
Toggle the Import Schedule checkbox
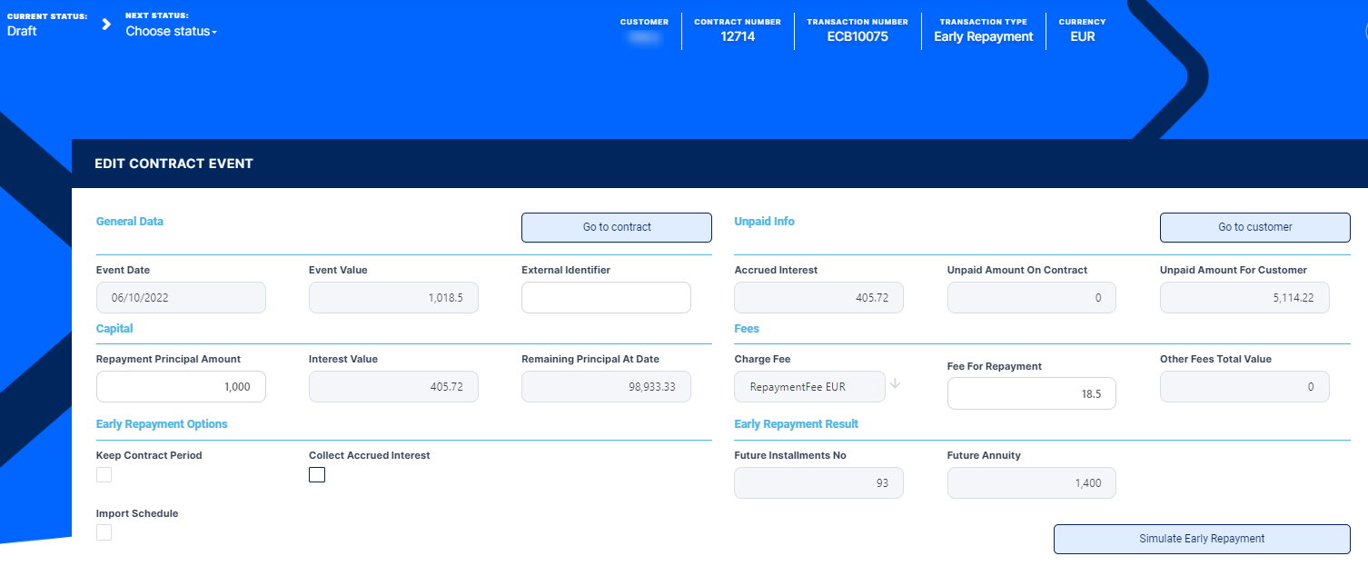click(x=104, y=532)
